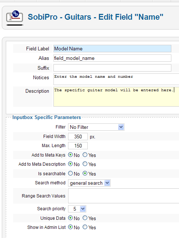Click into the Notices text area
The image size is (179, 238).
[x=116, y=79]
